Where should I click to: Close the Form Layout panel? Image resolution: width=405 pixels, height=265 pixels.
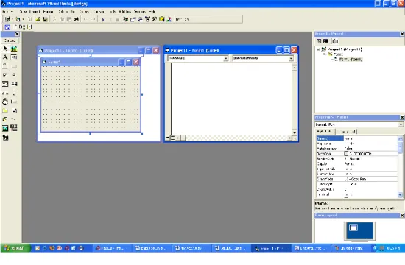coord(402,216)
